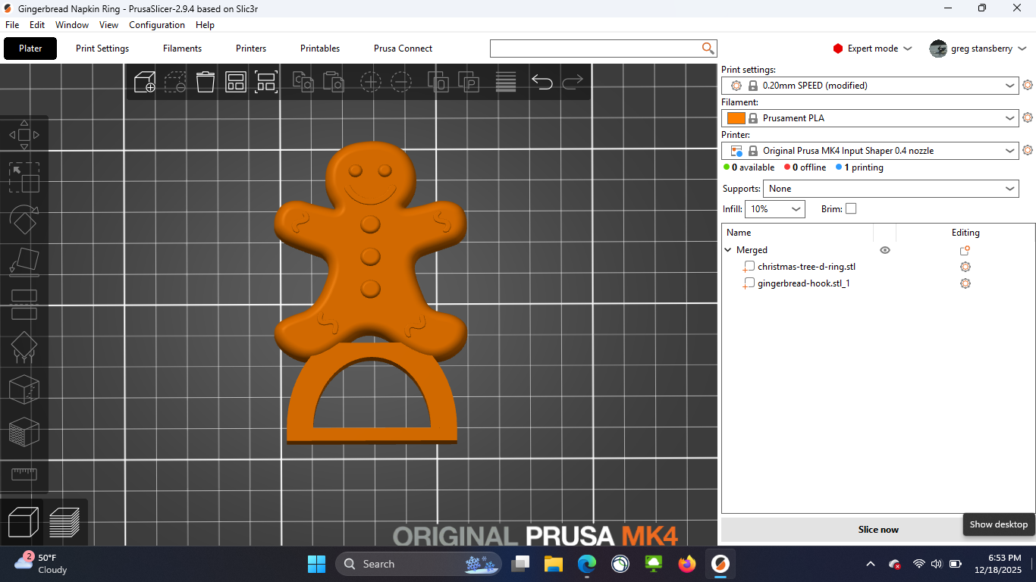Open the Supports dropdown
Viewport: 1036px width, 582px height.
pos(891,189)
